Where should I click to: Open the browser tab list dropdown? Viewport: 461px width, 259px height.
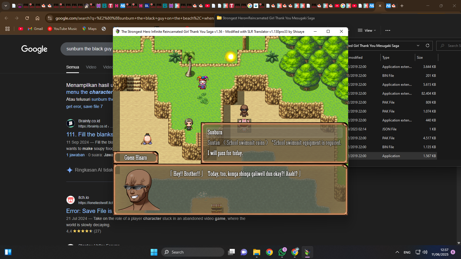coord(6,6)
